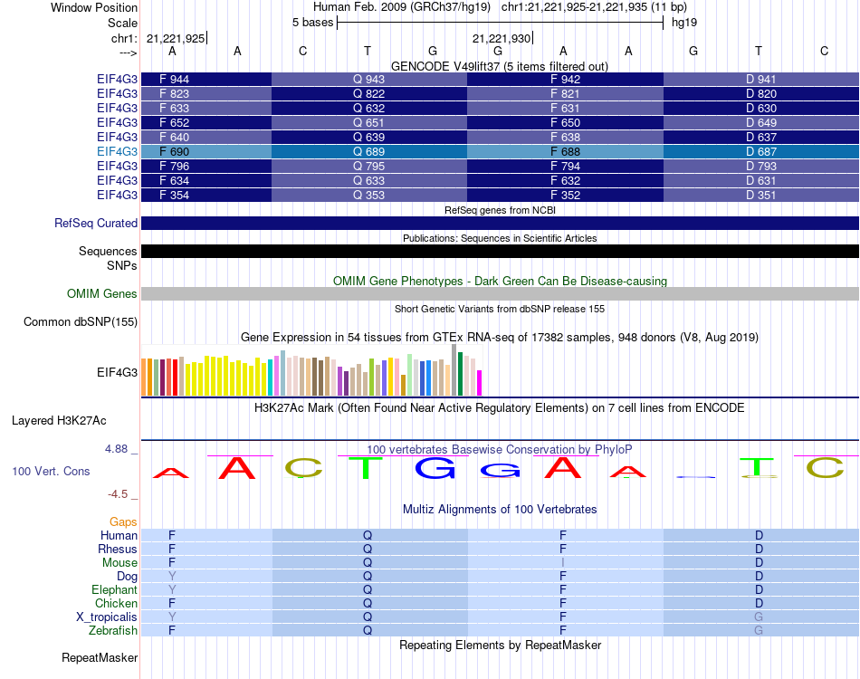
Task: Click the Mouse species label
Action: point(119,563)
